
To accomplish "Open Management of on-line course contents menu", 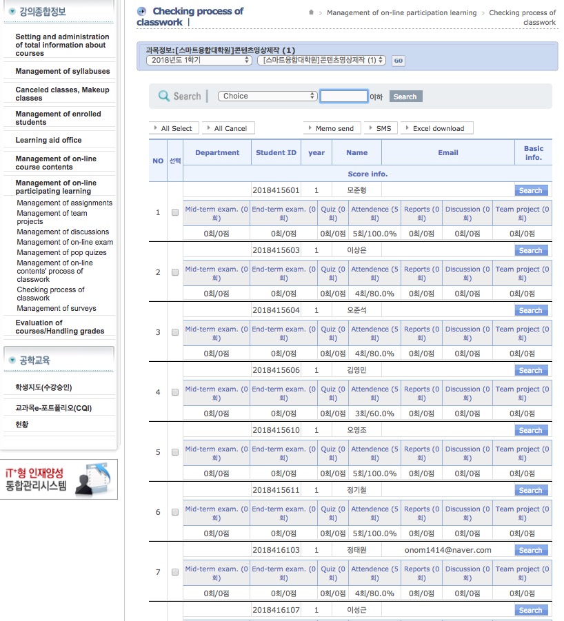I will pyautogui.click(x=56, y=163).
